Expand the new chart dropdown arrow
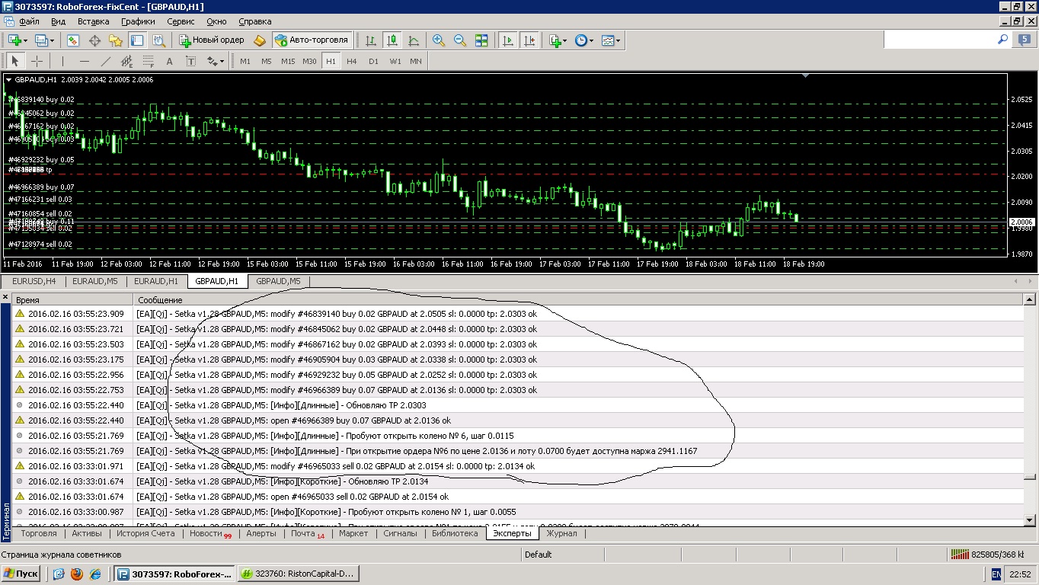This screenshot has height=585, width=1039. coord(25,40)
